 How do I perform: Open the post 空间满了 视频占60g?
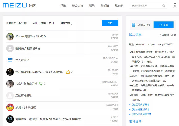coord(28,48)
